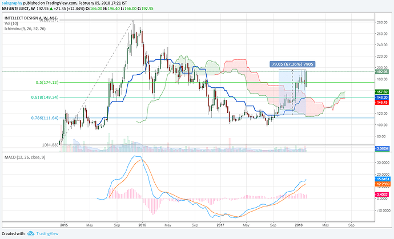
Task: Click the Vol (10) indicator label
Action: tap(11, 23)
